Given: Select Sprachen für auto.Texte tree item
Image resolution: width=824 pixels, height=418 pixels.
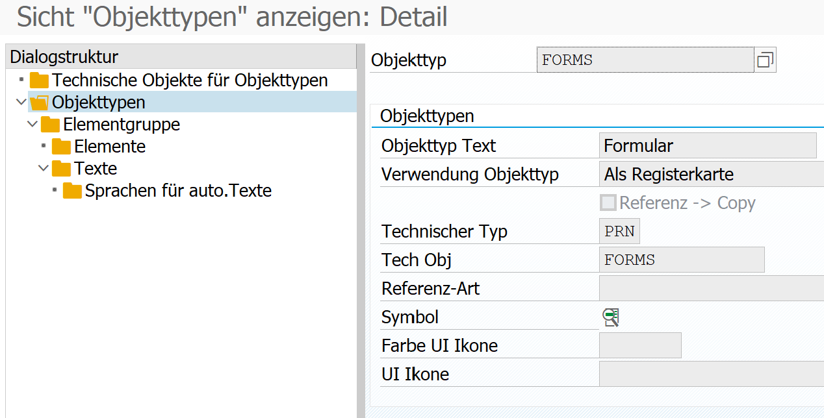Looking at the screenshot, I should tap(178, 191).
